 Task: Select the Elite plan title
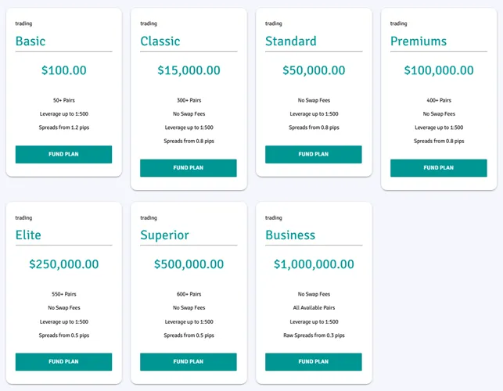[x=28, y=235]
